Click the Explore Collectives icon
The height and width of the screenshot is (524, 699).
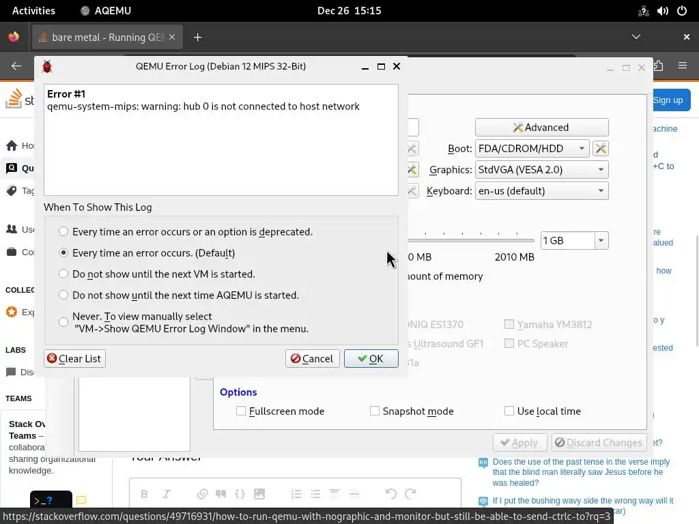(12, 312)
